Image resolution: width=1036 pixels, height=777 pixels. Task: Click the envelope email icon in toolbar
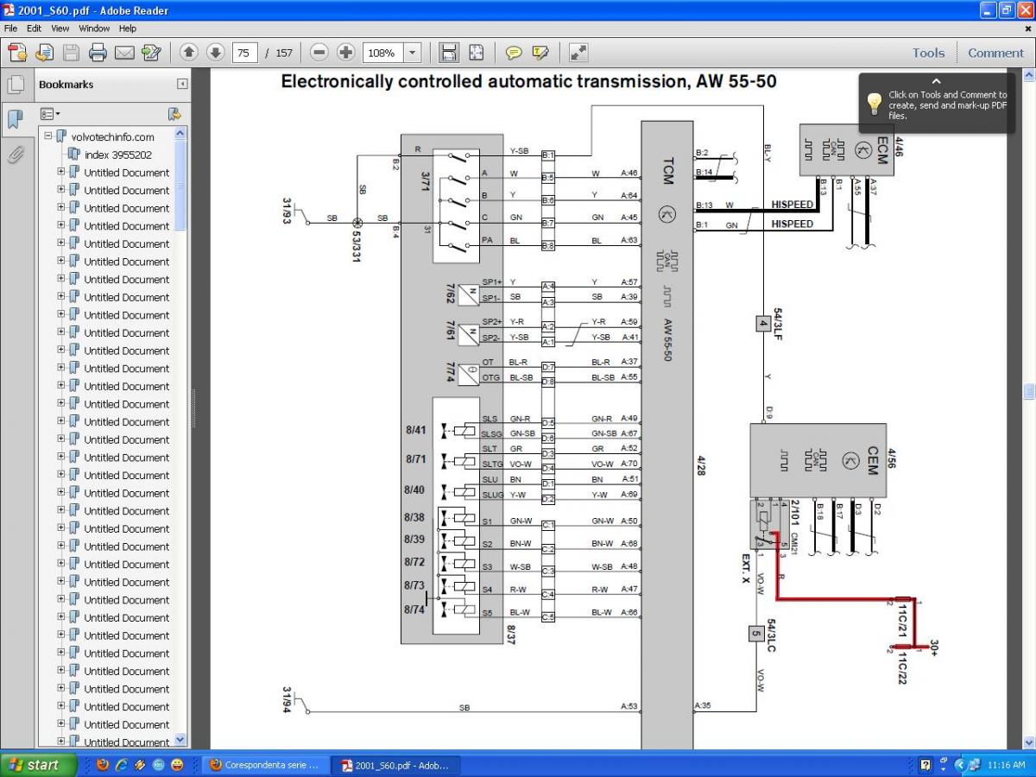[x=124, y=53]
